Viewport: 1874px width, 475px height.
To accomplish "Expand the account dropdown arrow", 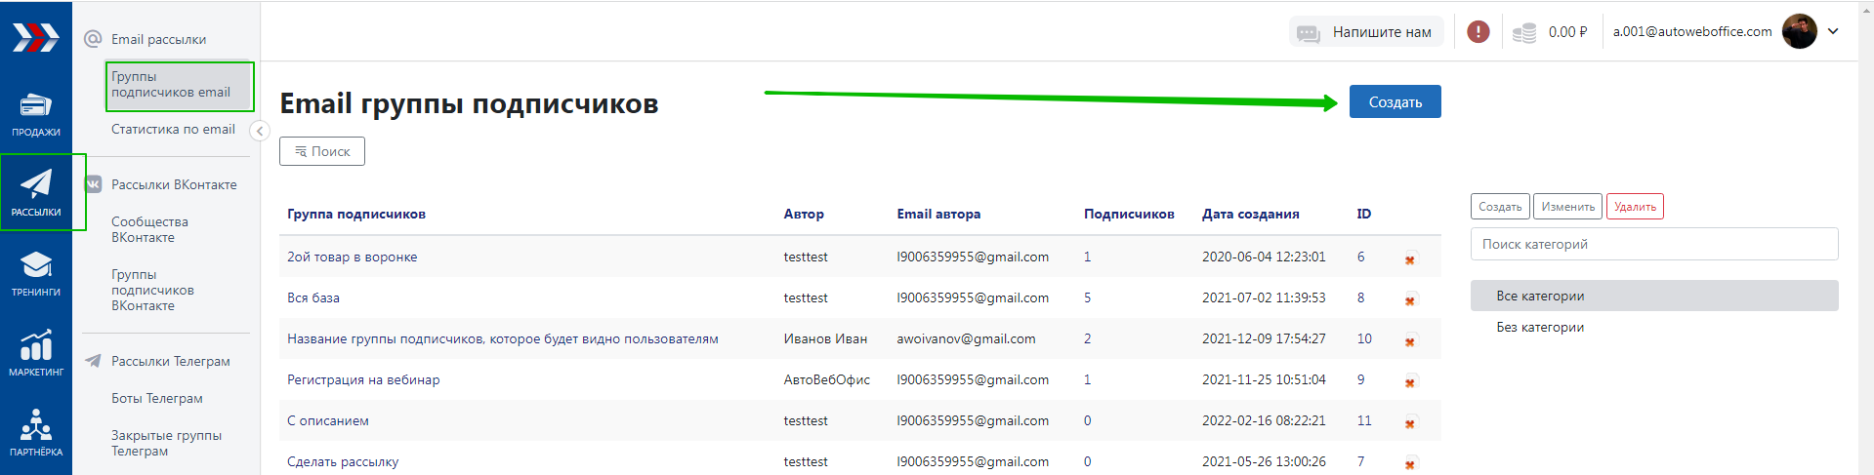I will (1833, 31).
